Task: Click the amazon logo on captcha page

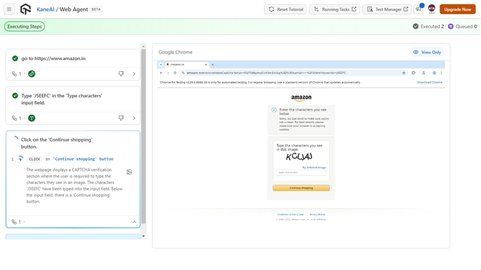Action: point(301,97)
